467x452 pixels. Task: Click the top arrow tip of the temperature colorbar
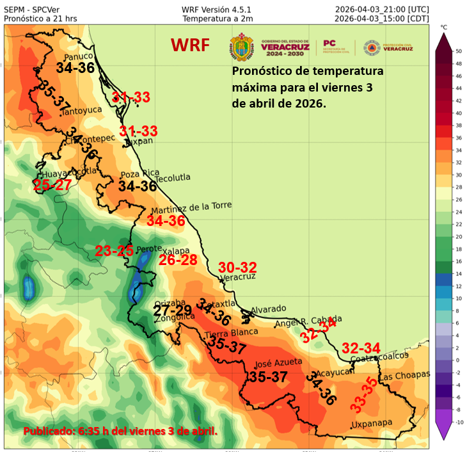pos(443,36)
